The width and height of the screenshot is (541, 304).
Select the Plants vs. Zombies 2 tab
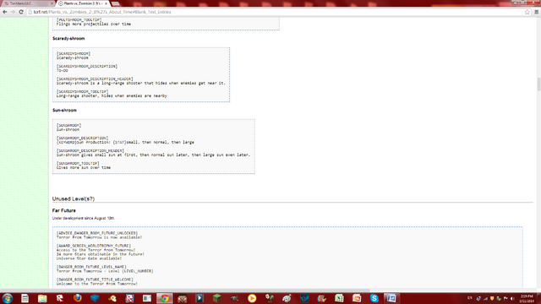click(x=82, y=3)
